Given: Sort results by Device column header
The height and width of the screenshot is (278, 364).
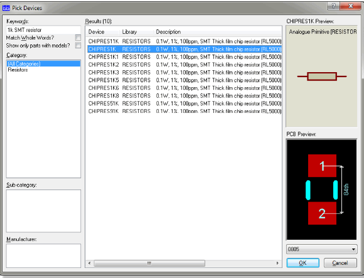Looking at the screenshot, I should [102, 32].
